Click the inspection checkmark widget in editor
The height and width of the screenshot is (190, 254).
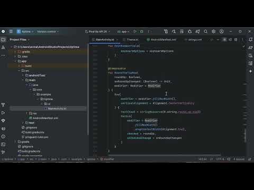coord(243,46)
